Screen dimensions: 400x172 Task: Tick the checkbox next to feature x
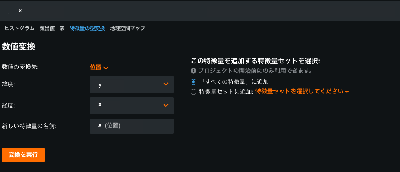click(6, 11)
